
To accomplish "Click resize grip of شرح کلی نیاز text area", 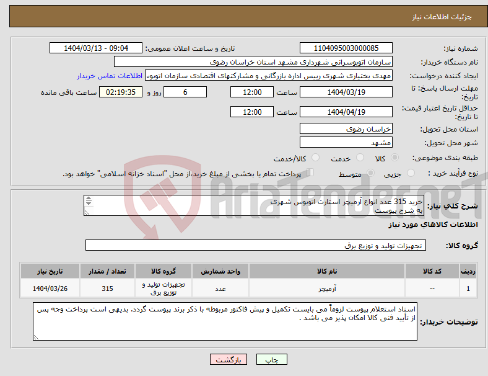I will pos(87,213).
